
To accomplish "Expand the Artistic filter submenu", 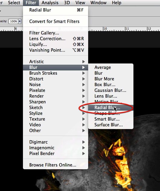I will pyautogui.click(x=56, y=62).
